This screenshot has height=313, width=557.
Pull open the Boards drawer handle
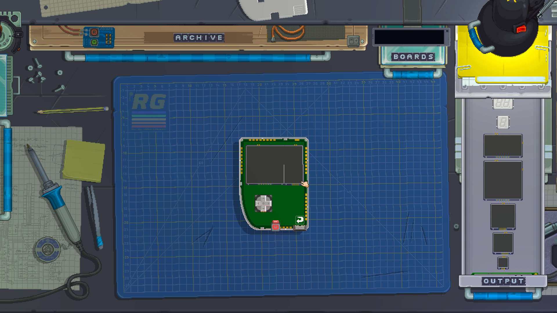click(413, 74)
